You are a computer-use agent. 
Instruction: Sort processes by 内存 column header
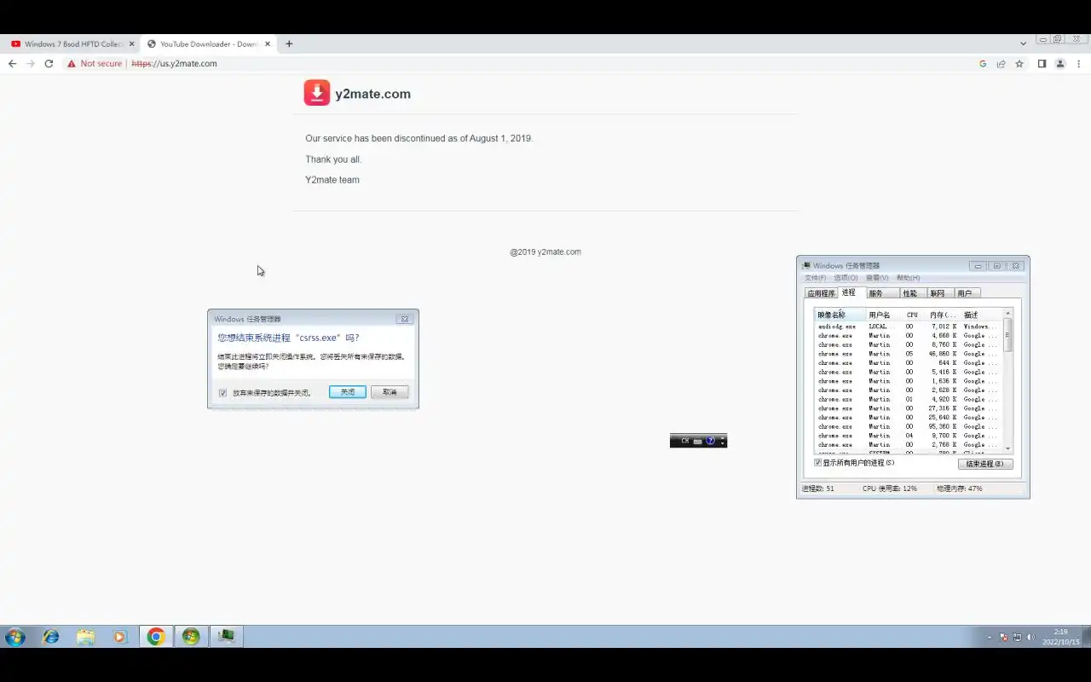pyautogui.click(x=943, y=315)
